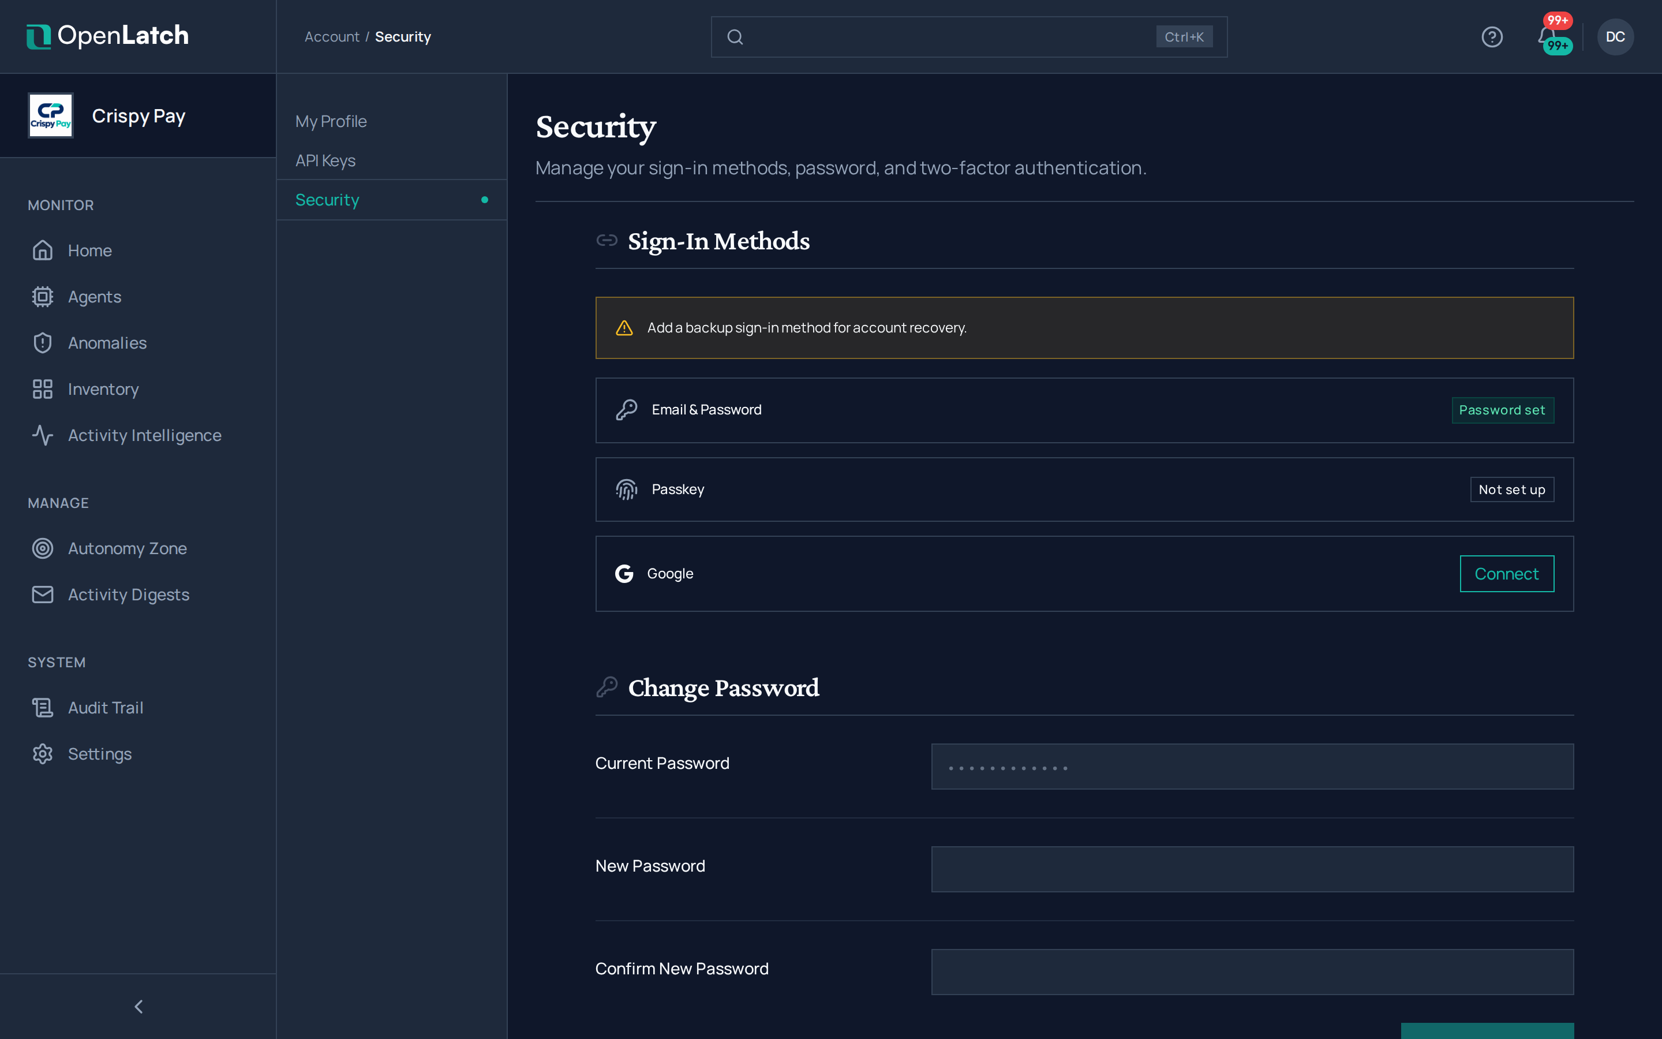Click the Audit Trail scroll icon

pyautogui.click(x=43, y=708)
